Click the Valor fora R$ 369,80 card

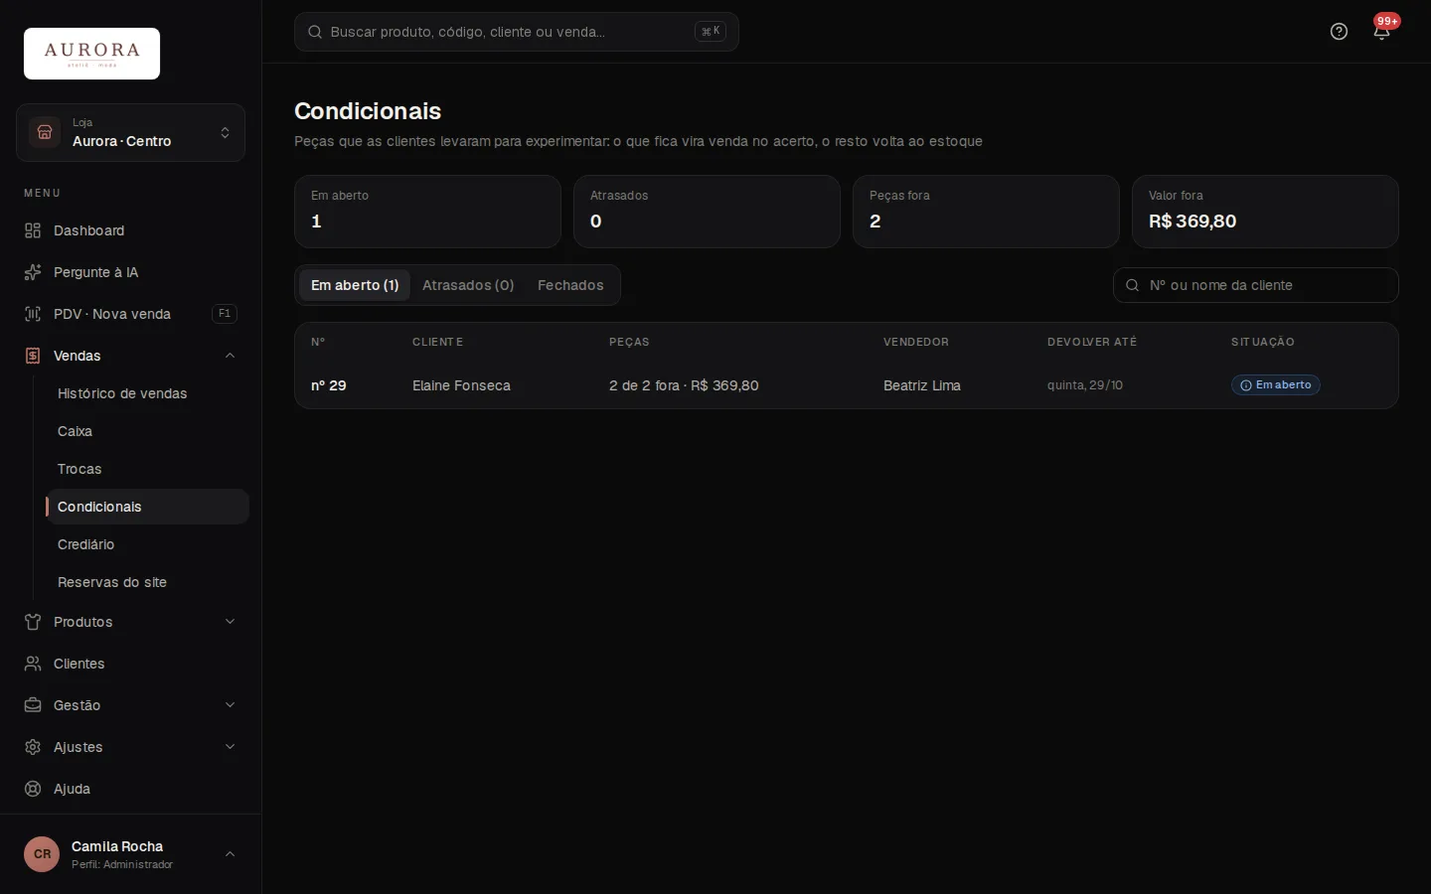coord(1265,212)
